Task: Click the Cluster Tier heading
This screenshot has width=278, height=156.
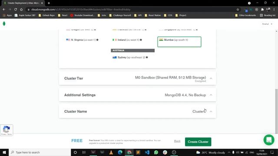Action: [x=73, y=78]
